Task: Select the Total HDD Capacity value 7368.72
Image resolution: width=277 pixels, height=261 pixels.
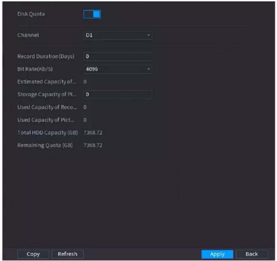Action: pyautogui.click(x=93, y=133)
